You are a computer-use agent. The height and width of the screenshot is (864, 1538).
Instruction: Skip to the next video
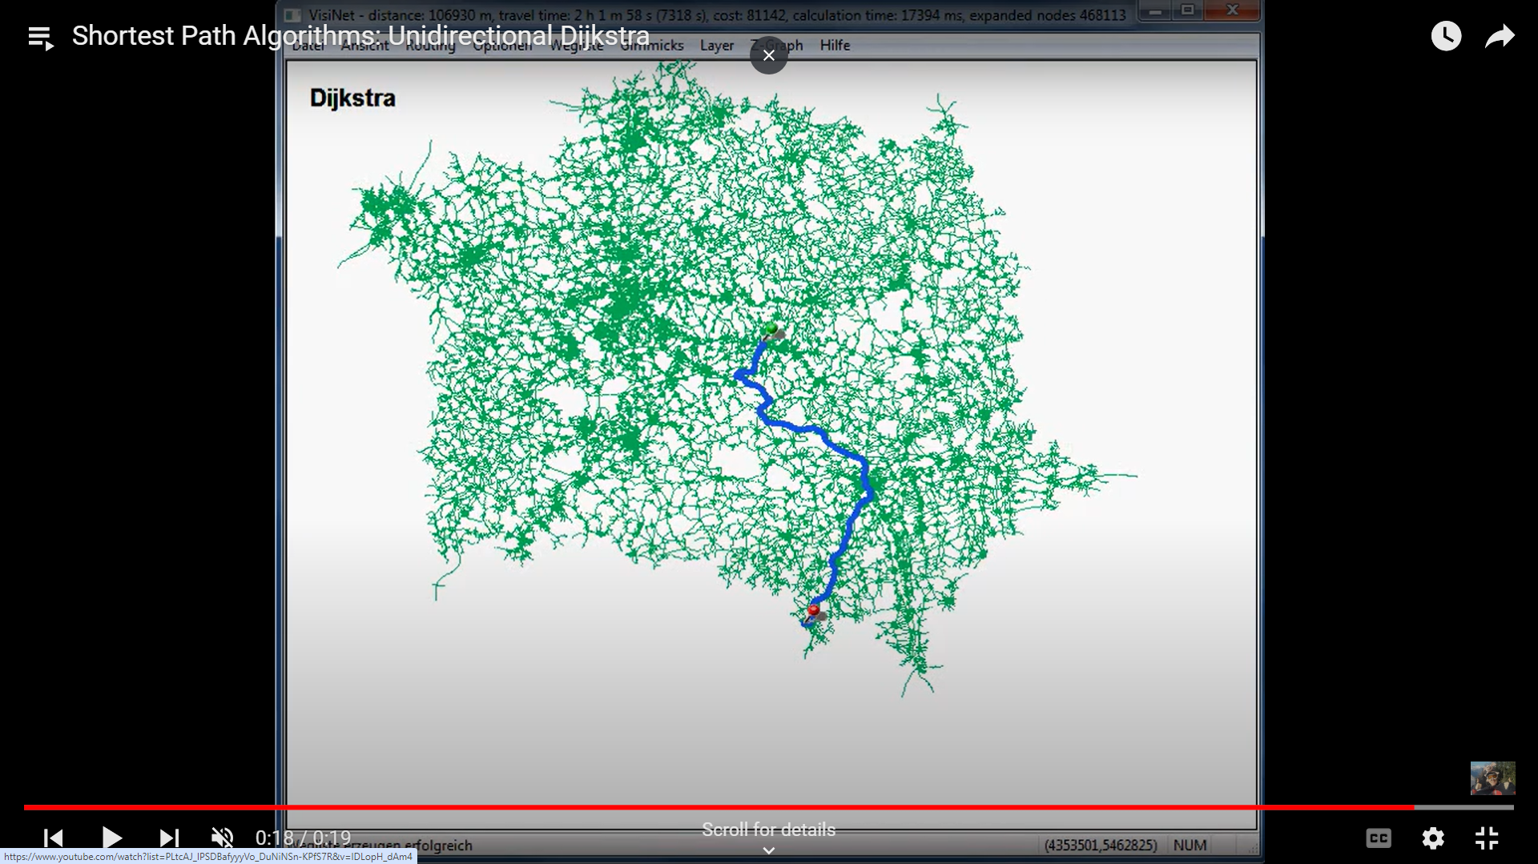168,838
